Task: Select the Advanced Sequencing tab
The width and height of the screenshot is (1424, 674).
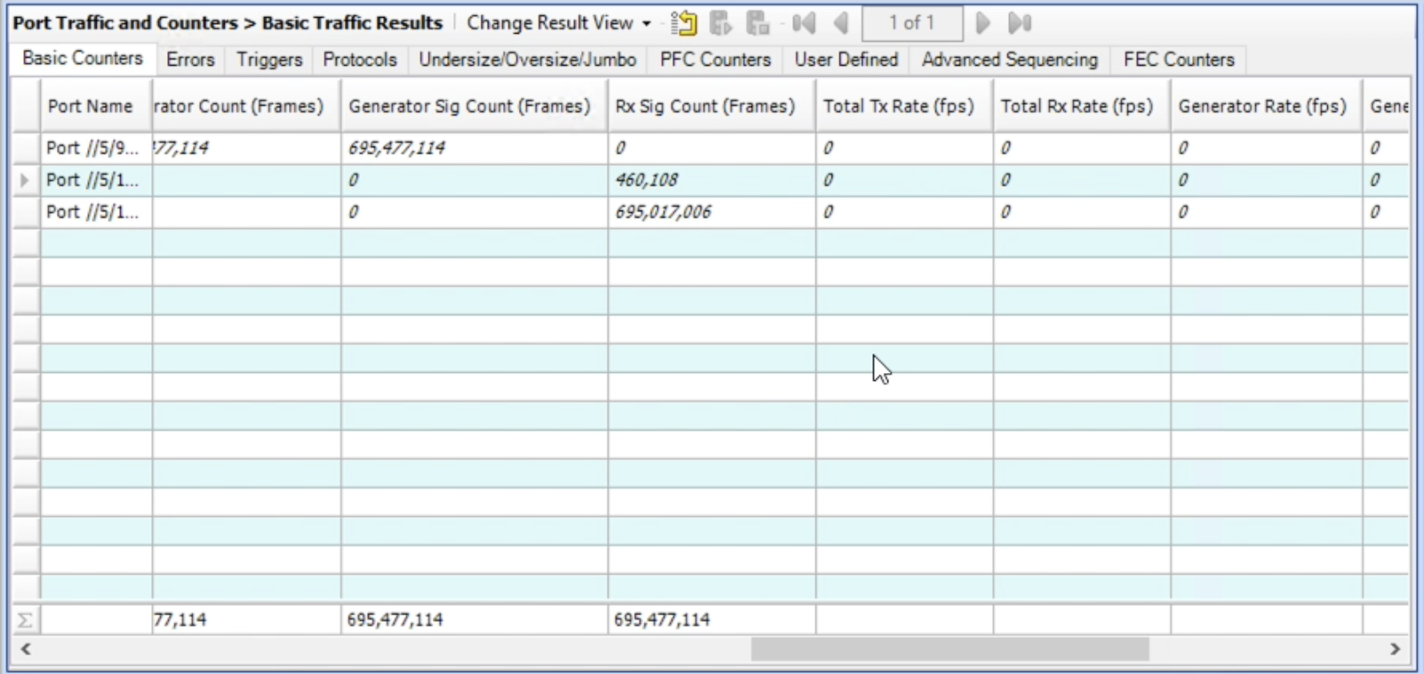Action: tap(1010, 59)
